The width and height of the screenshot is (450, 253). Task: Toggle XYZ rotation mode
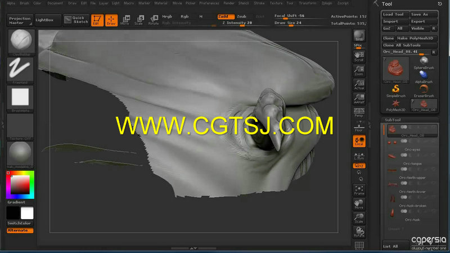359,166
